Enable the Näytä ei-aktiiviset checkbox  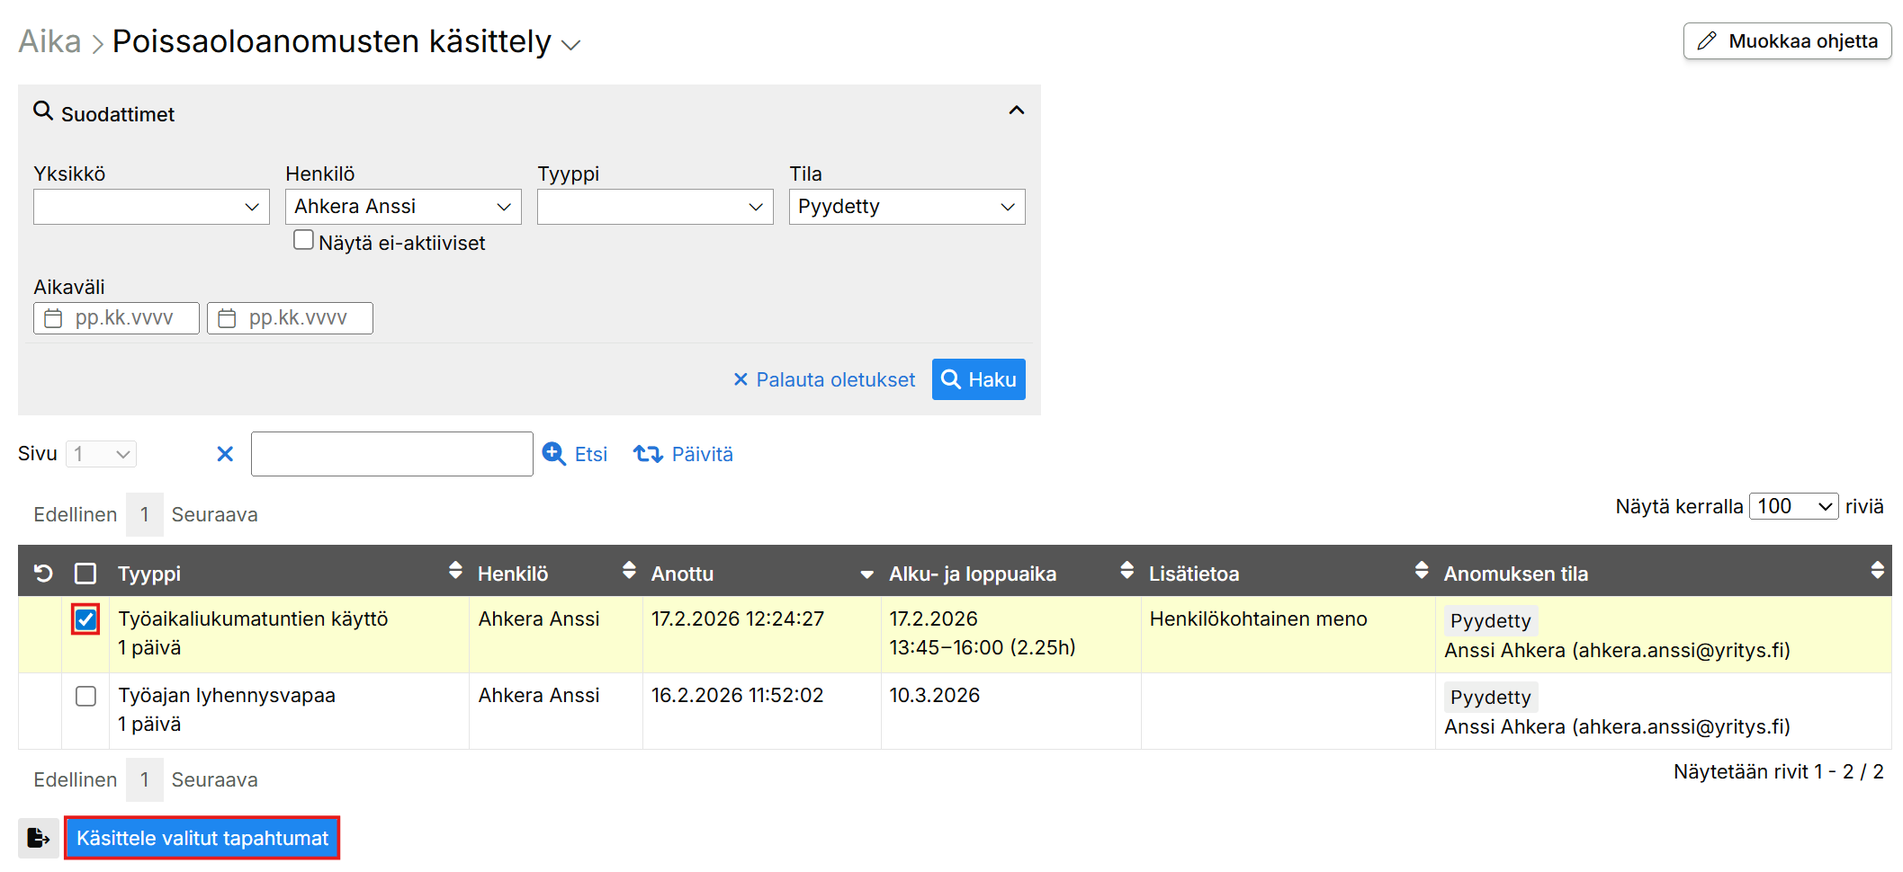(304, 240)
